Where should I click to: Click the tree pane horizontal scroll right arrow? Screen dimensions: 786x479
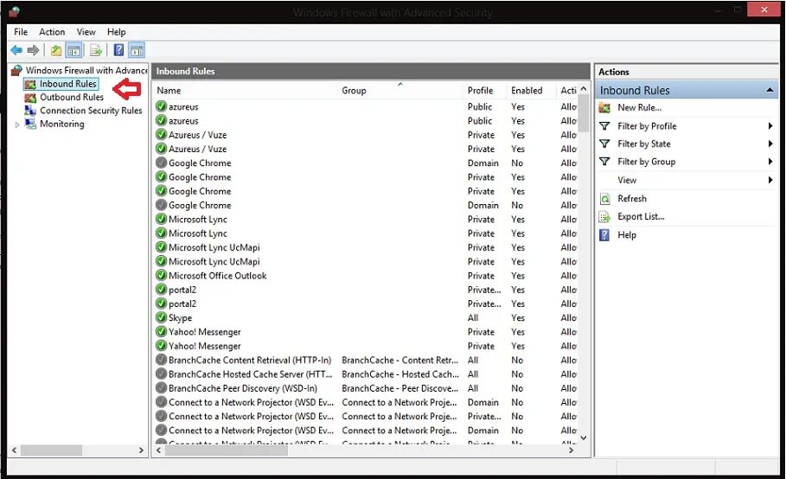(x=141, y=450)
